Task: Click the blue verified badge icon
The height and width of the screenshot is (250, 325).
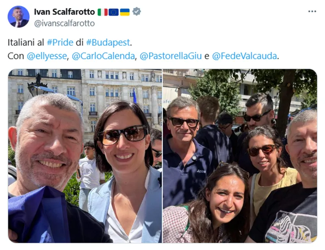Action: (136, 11)
